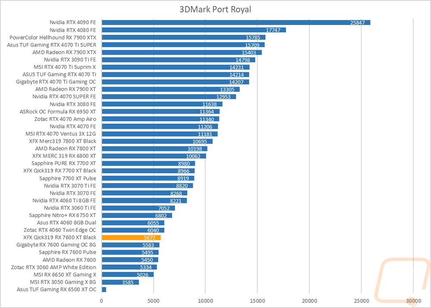Select the Nvidia RTX 3070 FE label
The height and width of the screenshot is (308, 431).
pyautogui.click(x=73, y=193)
